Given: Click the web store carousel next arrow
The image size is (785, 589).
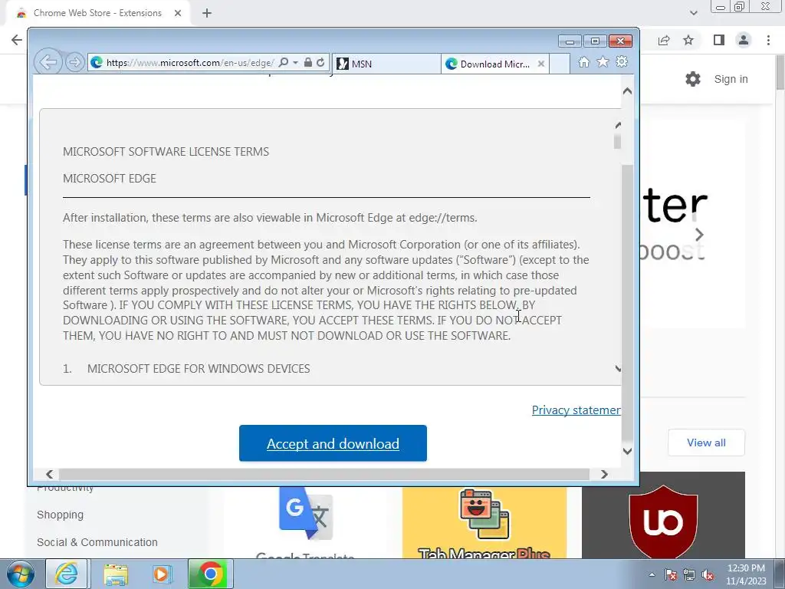Looking at the screenshot, I should [x=699, y=235].
